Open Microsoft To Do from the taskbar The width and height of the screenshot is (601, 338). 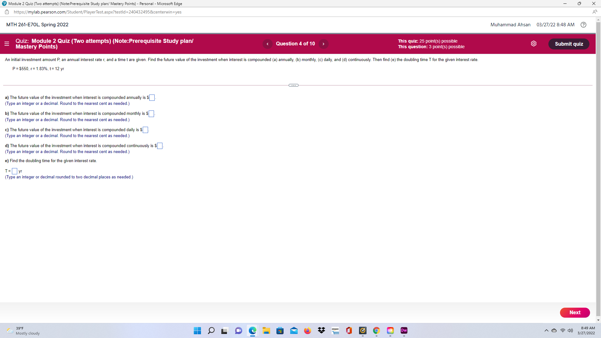point(363,331)
